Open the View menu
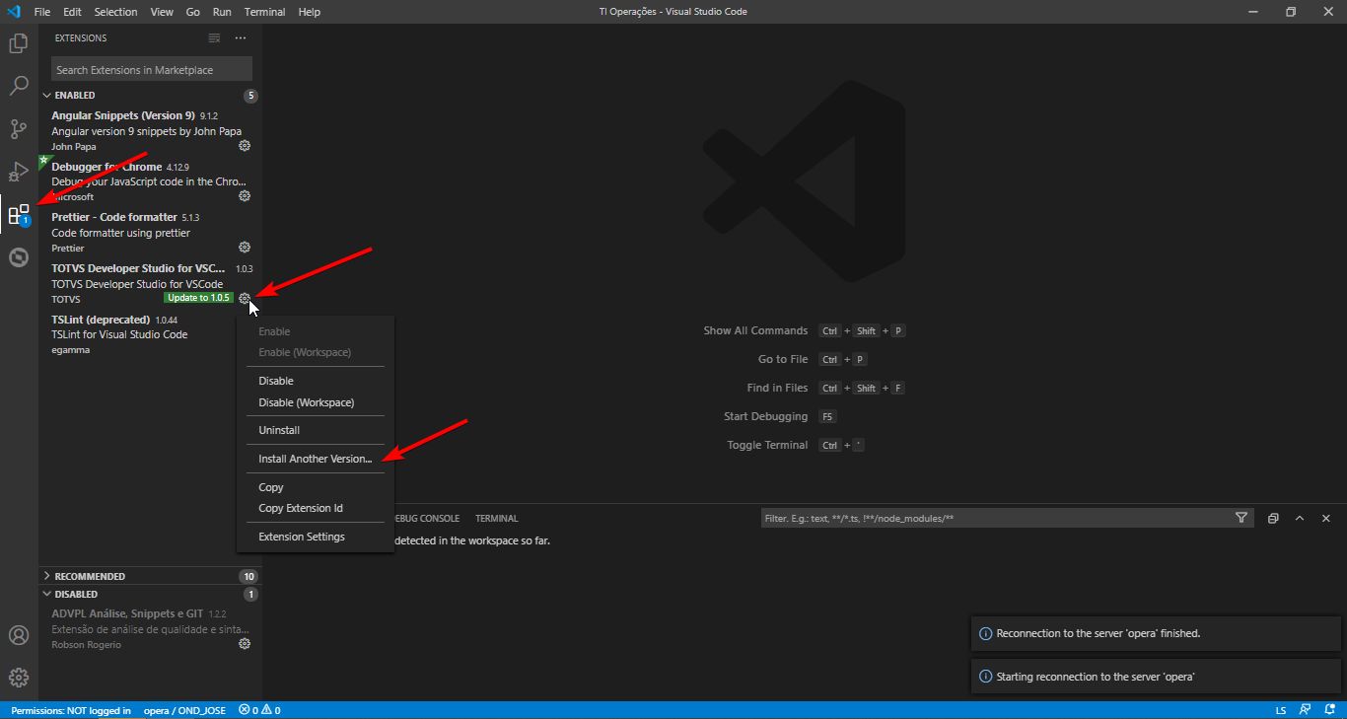The image size is (1347, 719). 163,12
